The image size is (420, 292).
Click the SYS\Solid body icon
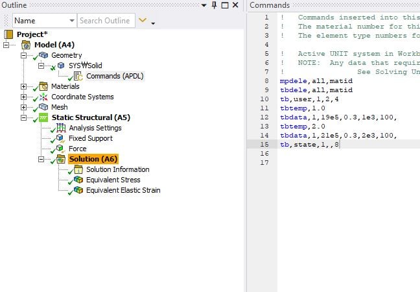61,65
